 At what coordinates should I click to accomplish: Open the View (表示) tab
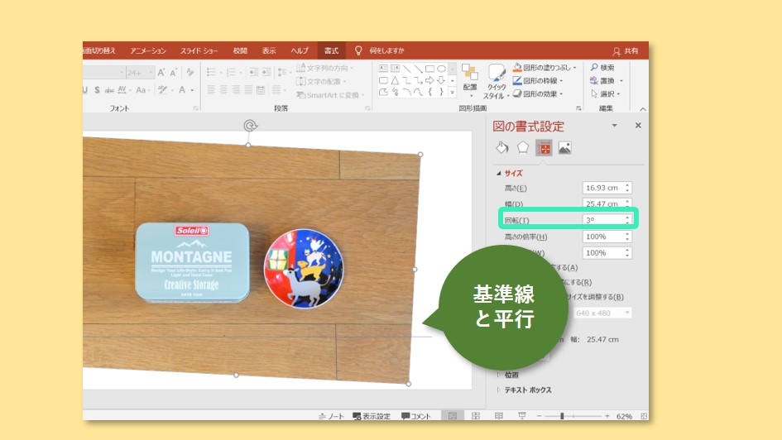(269, 50)
